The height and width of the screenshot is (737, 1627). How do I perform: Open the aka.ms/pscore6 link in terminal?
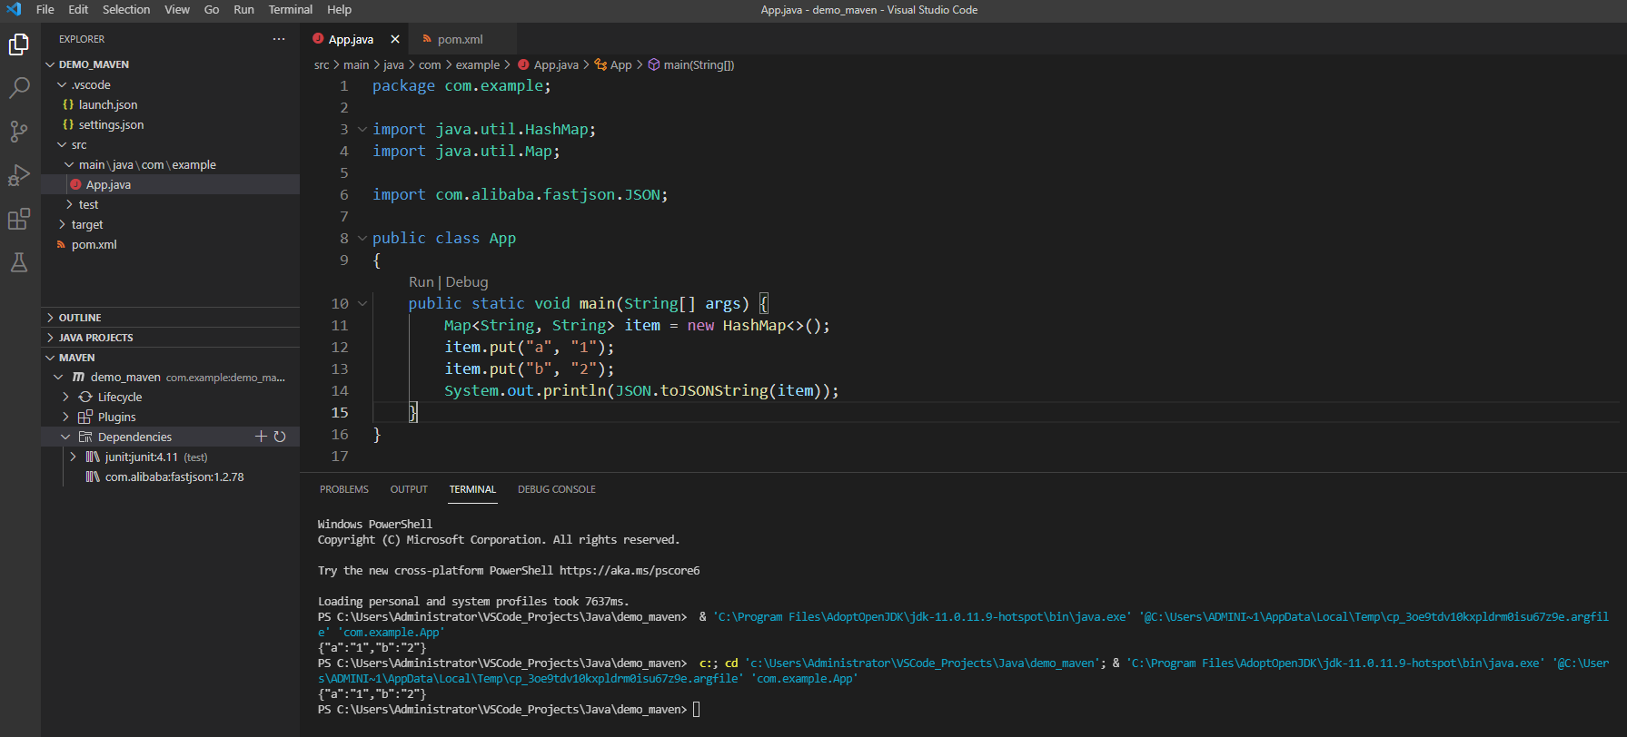(630, 571)
